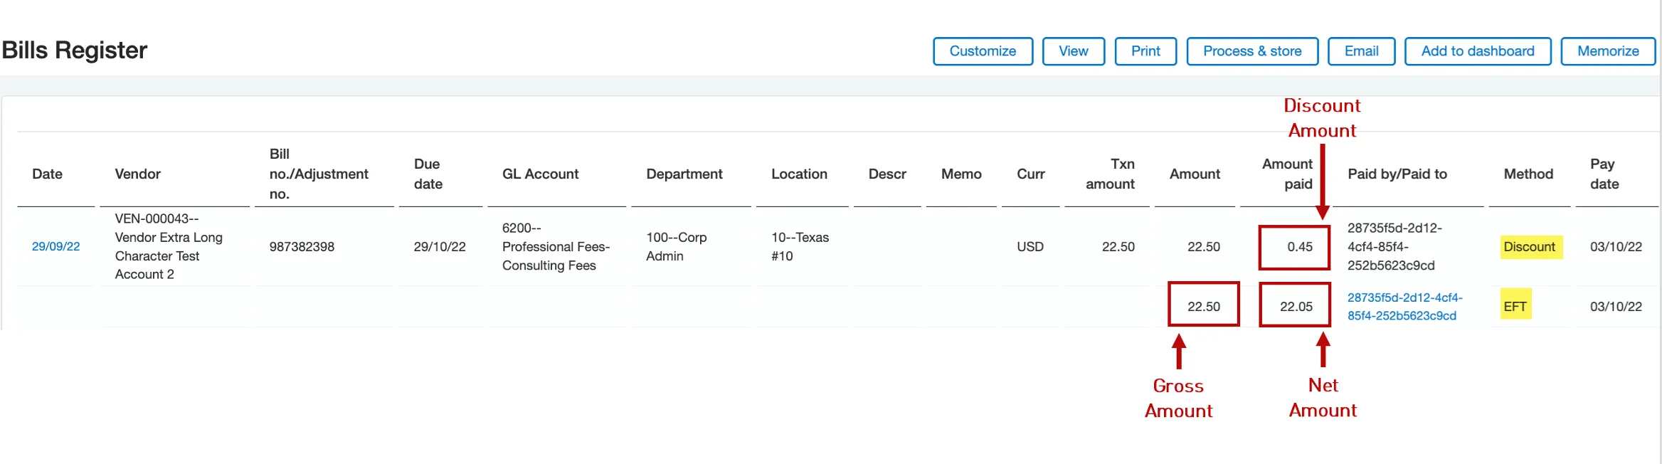Select the VEN-000043 vendor cell
The width and height of the screenshot is (1662, 464).
(169, 246)
